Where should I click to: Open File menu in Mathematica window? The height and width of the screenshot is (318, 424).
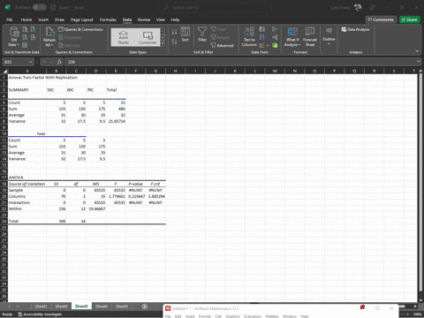[168, 316]
